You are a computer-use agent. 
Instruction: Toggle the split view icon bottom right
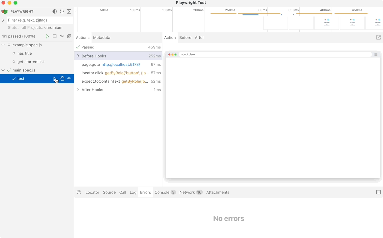pyautogui.click(x=378, y=192)
